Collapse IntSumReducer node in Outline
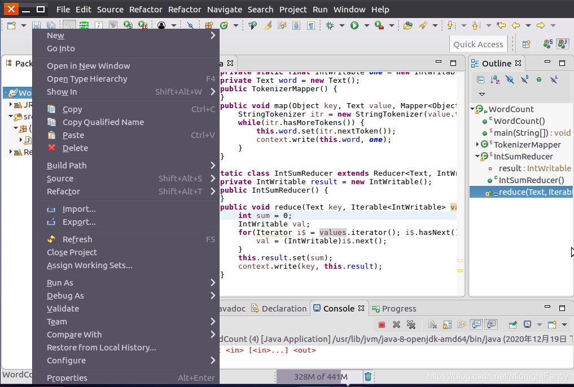 tap(477, 157)
